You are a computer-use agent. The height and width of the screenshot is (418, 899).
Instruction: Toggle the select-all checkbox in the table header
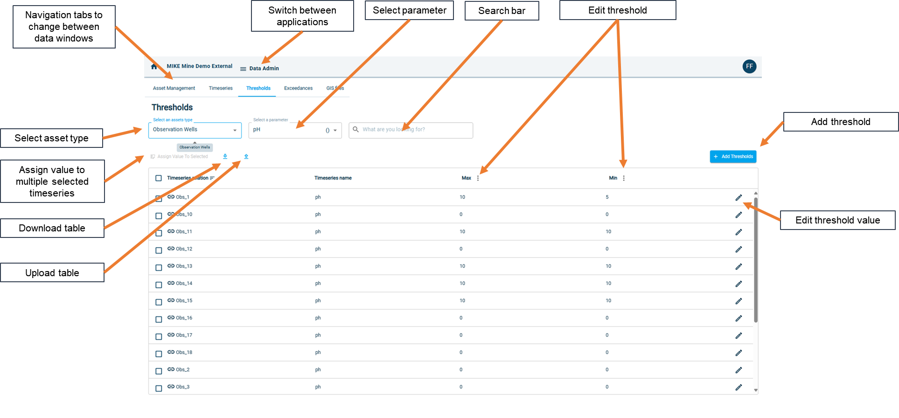159,178
